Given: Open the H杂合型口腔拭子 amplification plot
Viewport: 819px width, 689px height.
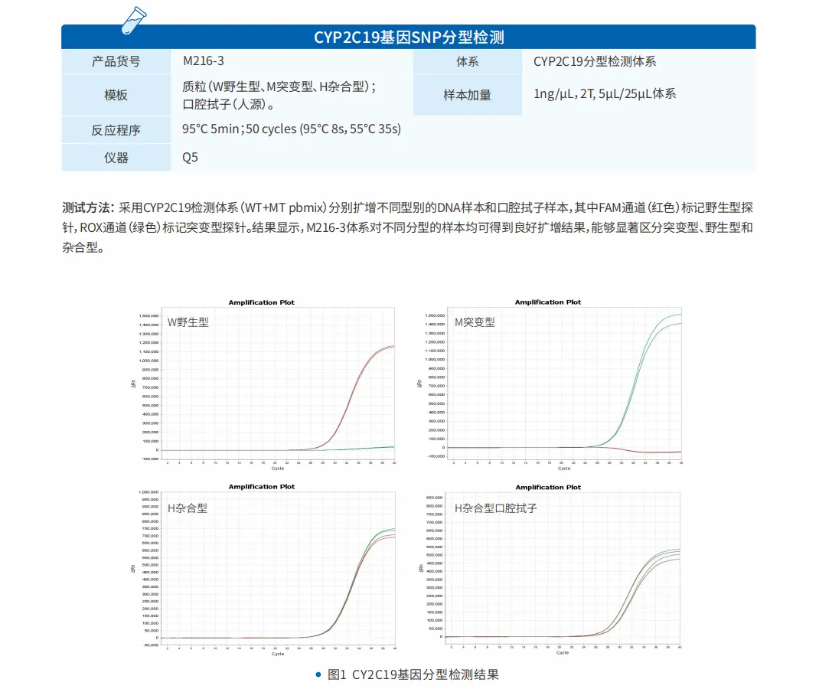Looking at the screenshot, I should 549,569.
